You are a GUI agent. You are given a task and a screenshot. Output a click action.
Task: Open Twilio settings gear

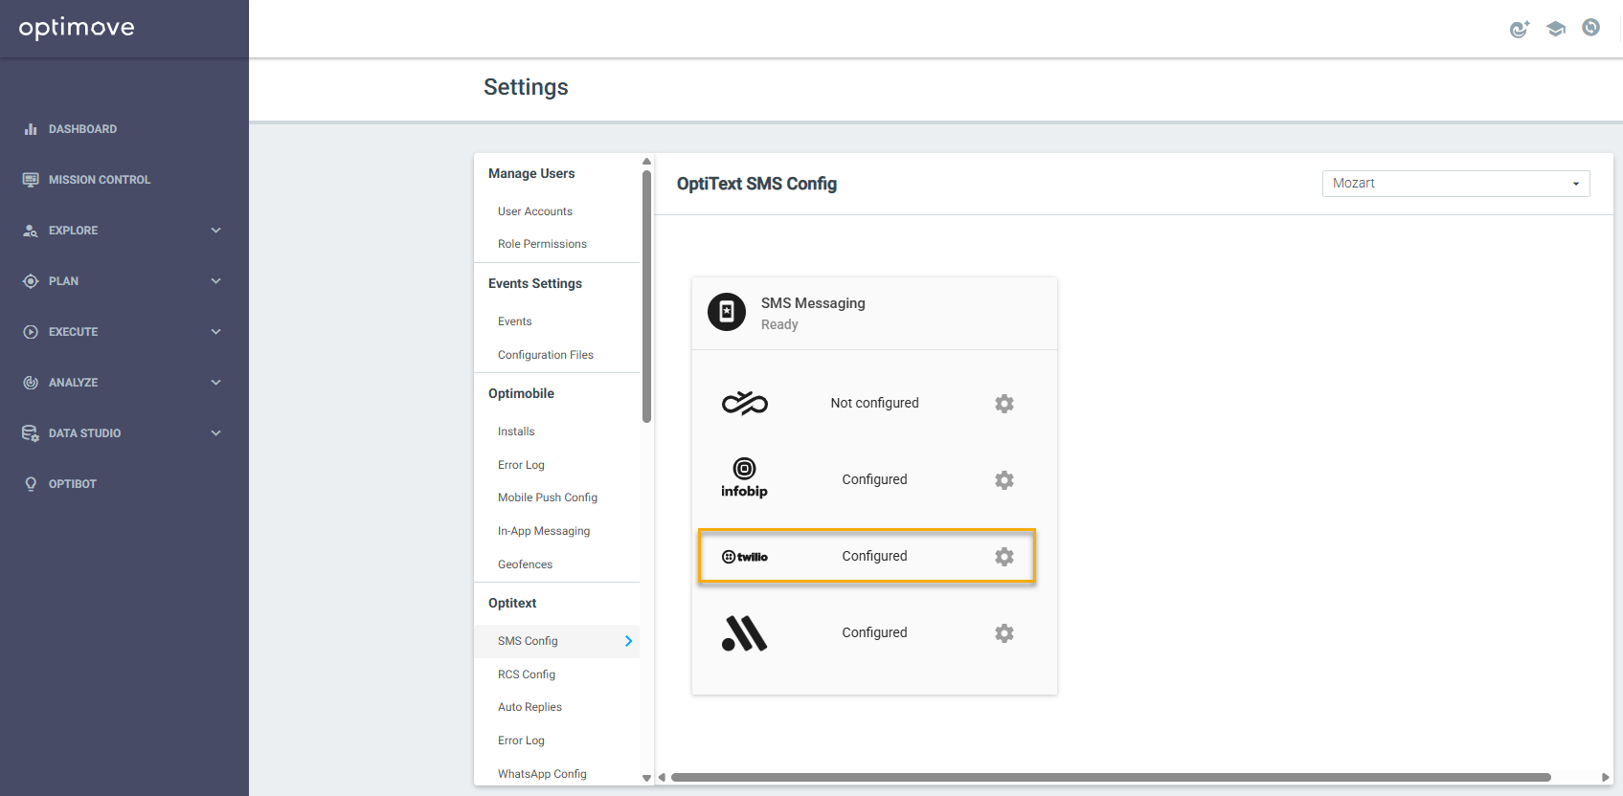pos(1004,557)
